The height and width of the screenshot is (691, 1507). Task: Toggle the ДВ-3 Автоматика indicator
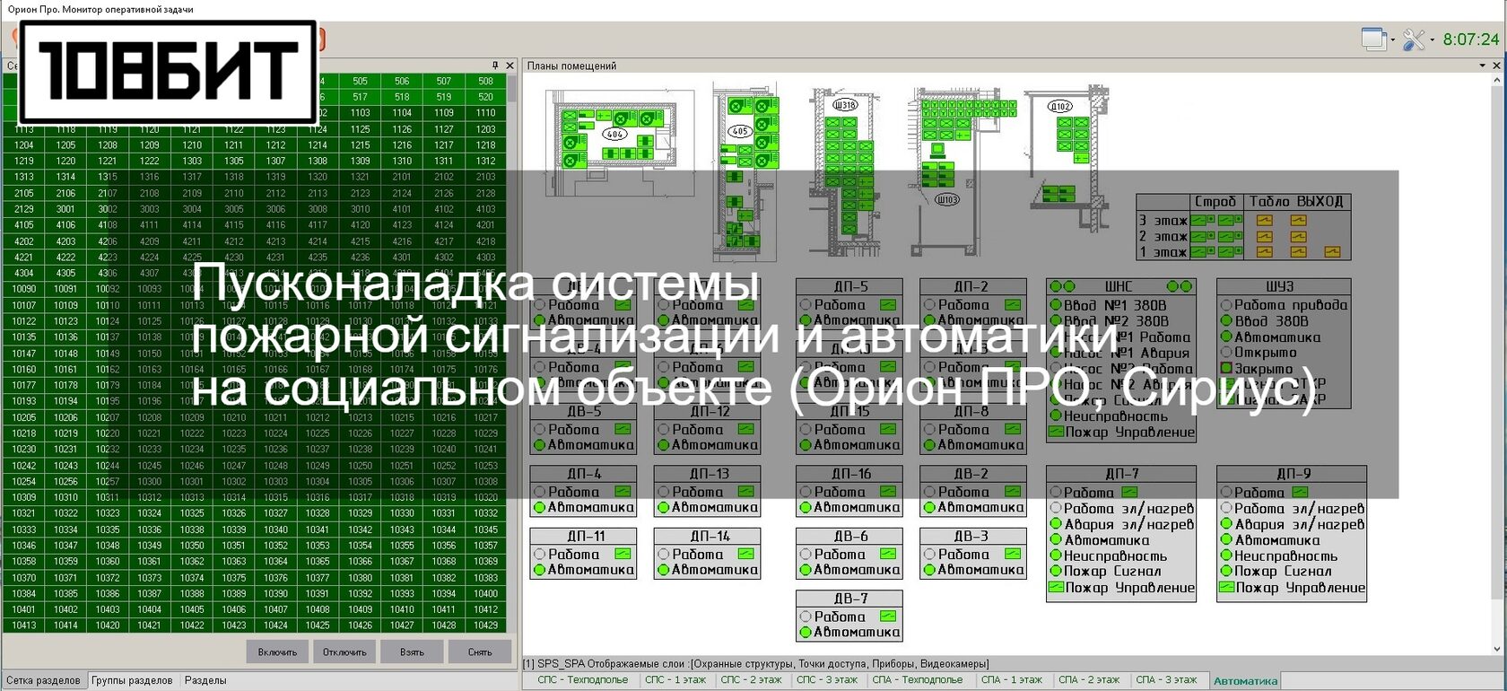[929, 570]
